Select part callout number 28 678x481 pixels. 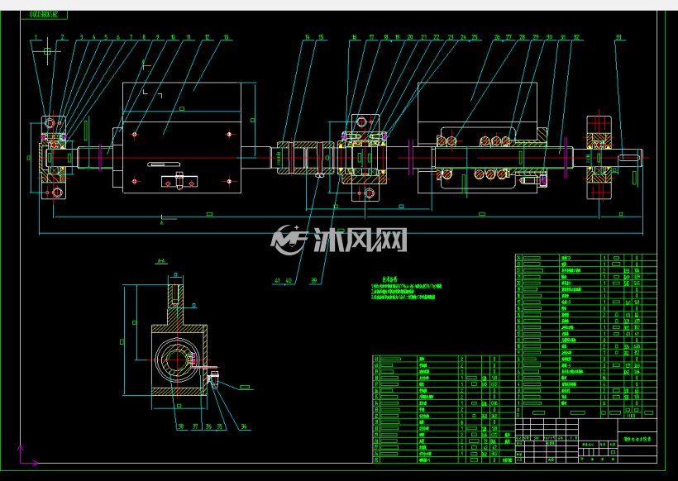522,37
